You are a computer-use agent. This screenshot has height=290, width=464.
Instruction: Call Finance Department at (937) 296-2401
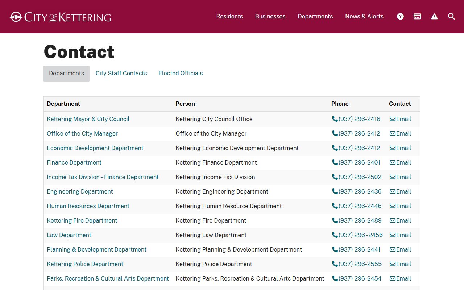356,162
